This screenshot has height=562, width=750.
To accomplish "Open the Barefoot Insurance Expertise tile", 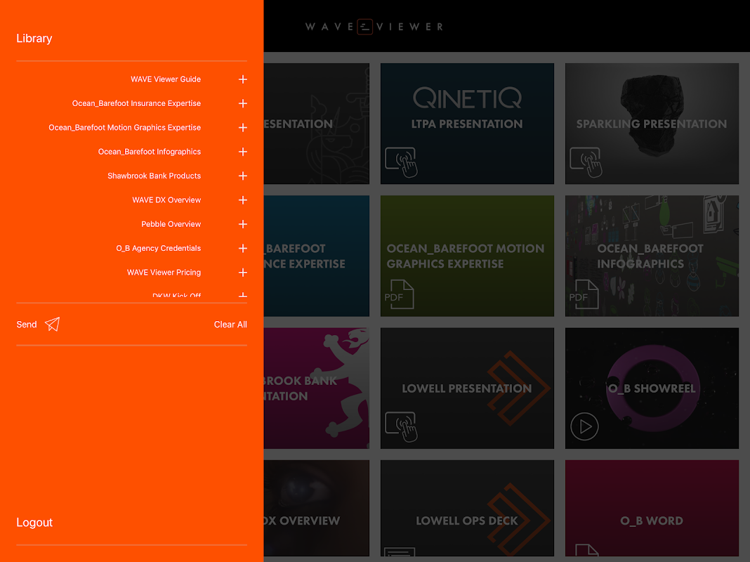I will [317, 256].
